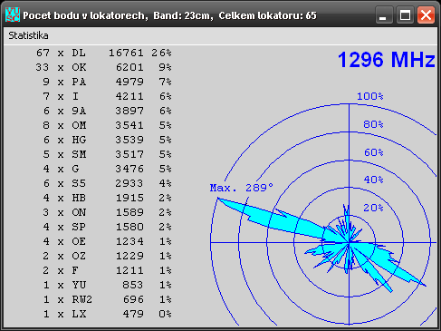441x331 pixels.
Task: Minimize the Pocet bodu v lokatorech window
Action: (x=384, y=15)
